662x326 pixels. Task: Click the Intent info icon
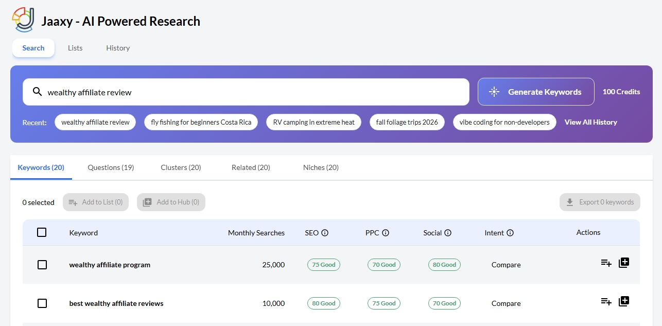point(510,233)
